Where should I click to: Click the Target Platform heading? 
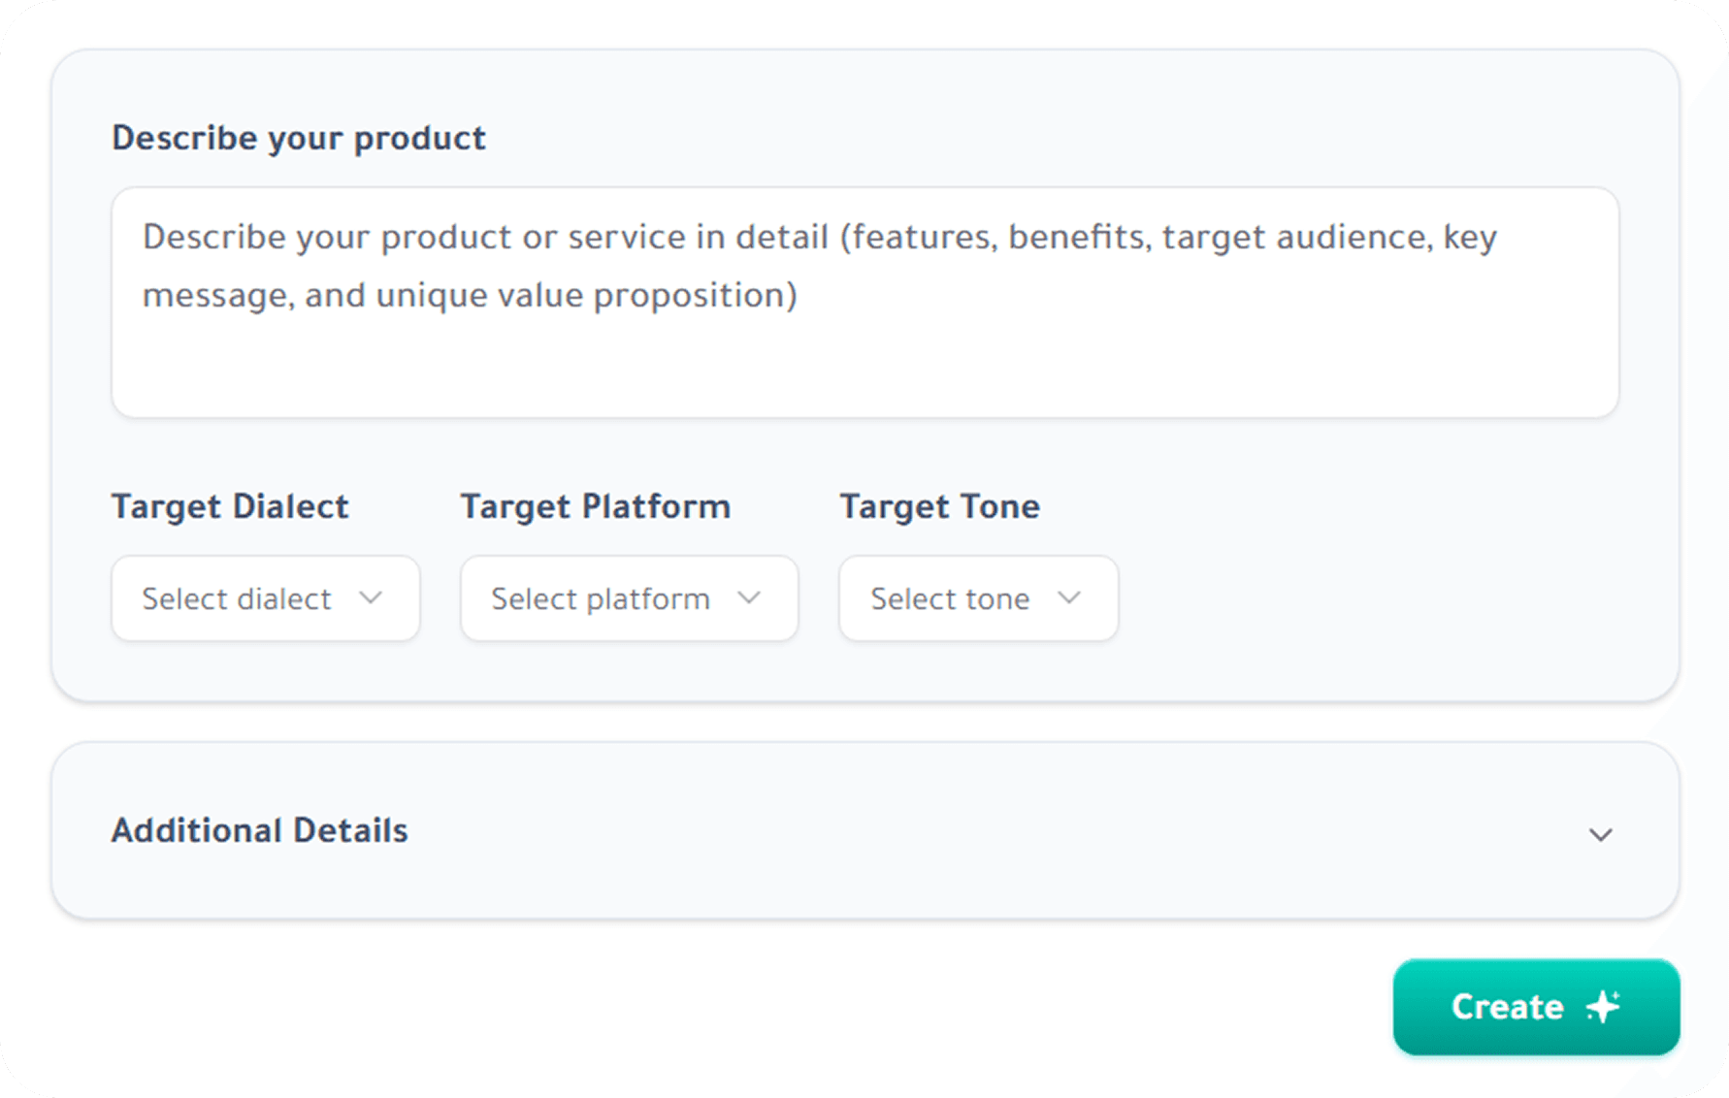595,505
